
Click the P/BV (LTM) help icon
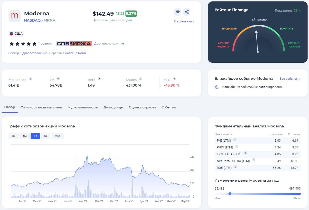(237, 146)
